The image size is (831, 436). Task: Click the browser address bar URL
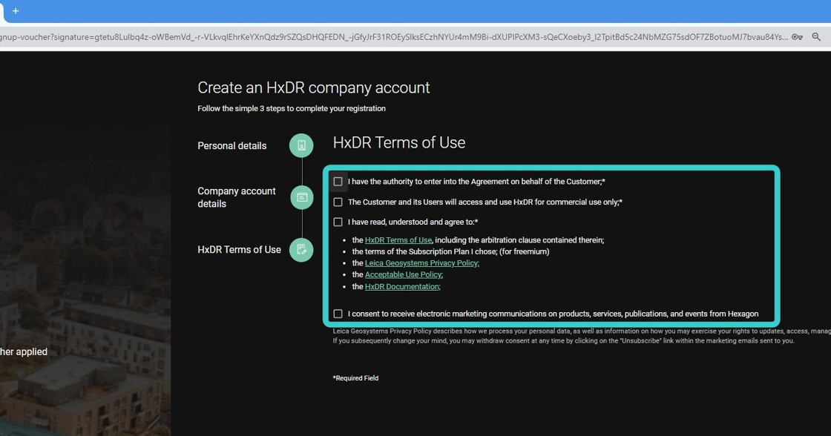coord(393,37)
